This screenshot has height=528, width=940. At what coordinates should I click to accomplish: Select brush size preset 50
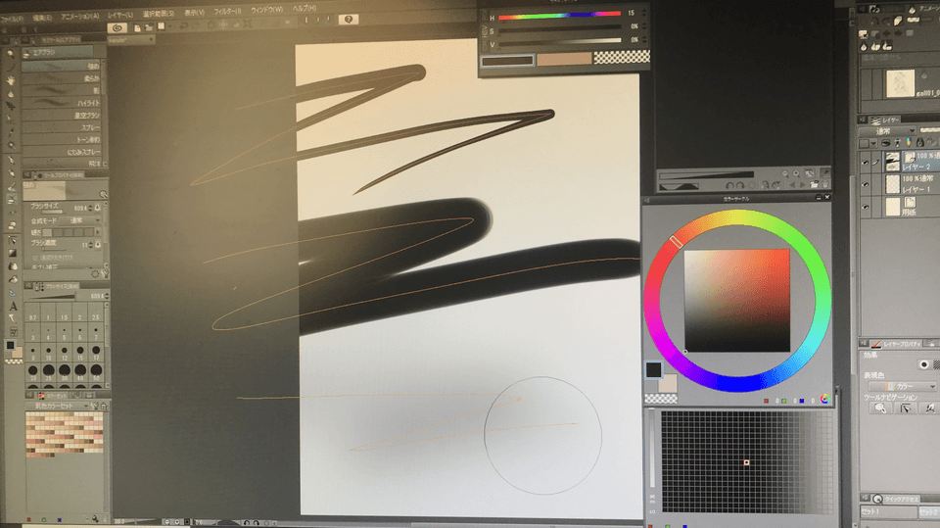(96, 370)
